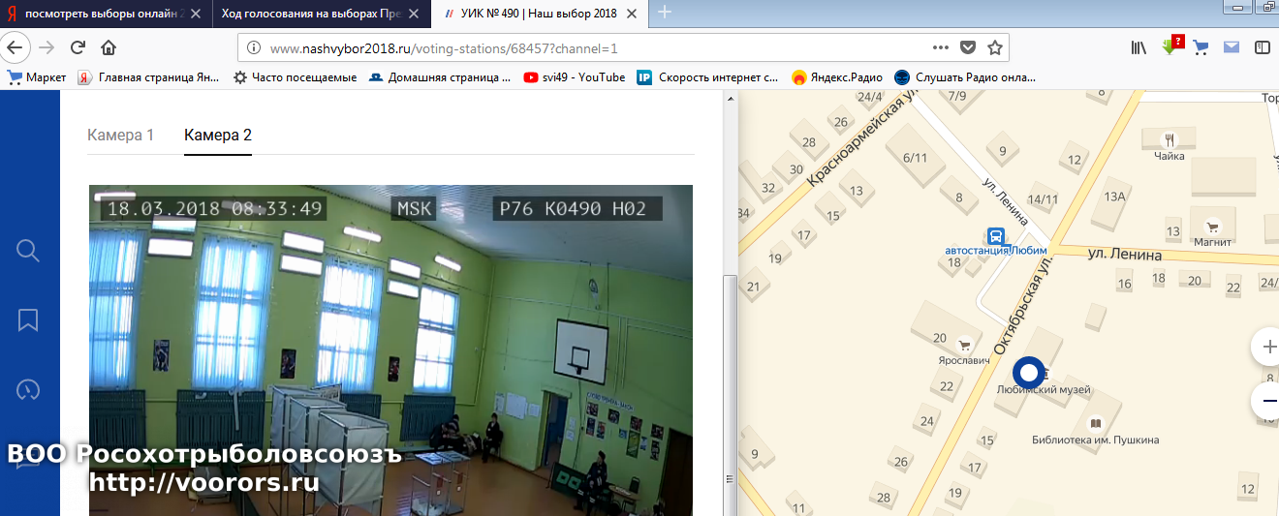Open the page actions three-dot menu
Screen dimensions: 1279x516
pyautogui.click(x=941, y=47)
